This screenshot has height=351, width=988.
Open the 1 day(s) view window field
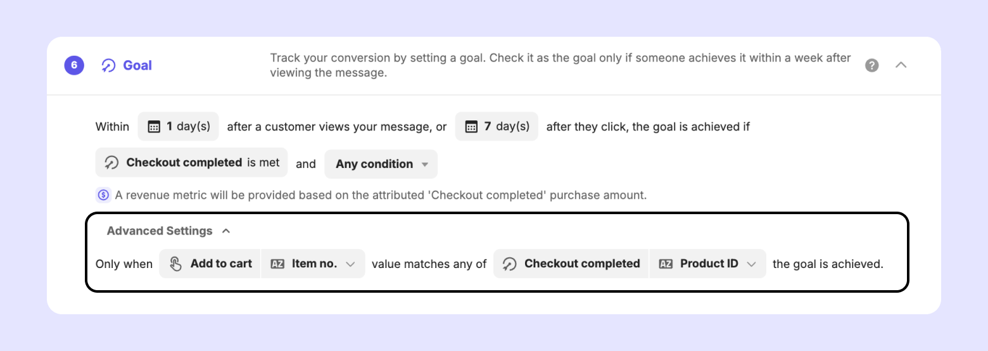178,127
